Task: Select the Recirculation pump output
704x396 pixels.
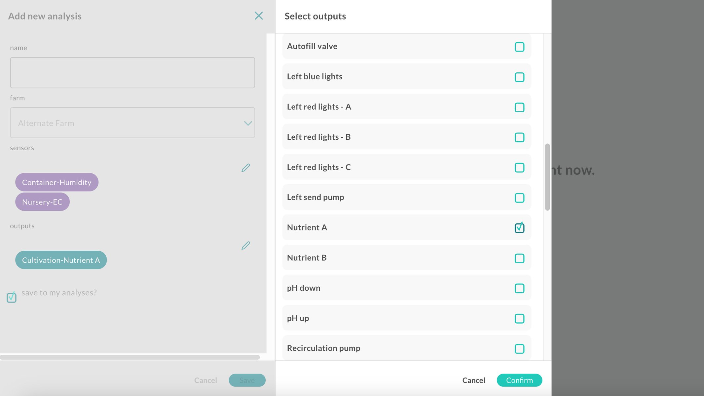Action: pyautogui.click(x=519, y=349)
